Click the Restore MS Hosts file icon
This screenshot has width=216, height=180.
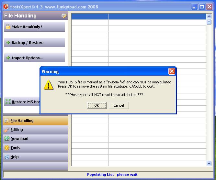(8, 102)
